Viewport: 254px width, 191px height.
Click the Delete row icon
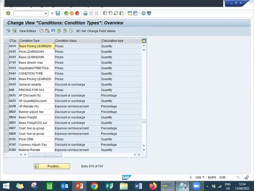(x=47, y=31)
